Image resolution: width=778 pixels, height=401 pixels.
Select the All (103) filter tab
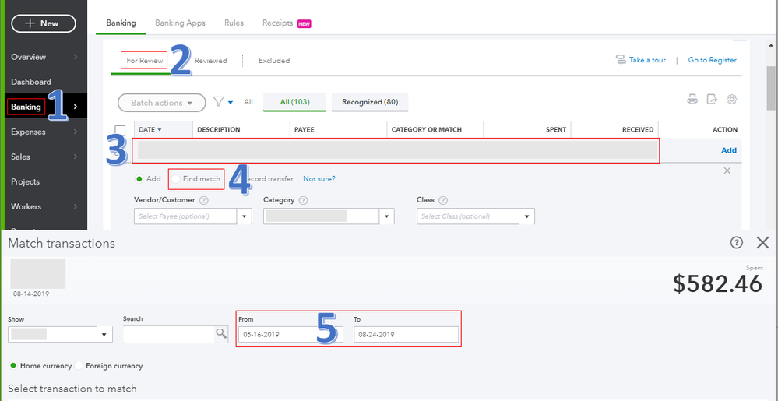pos(294,102)
